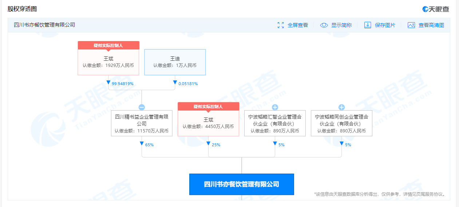Open 查看高清图 link
Screen dimensions: 459x207
click(x=431, y=25)
